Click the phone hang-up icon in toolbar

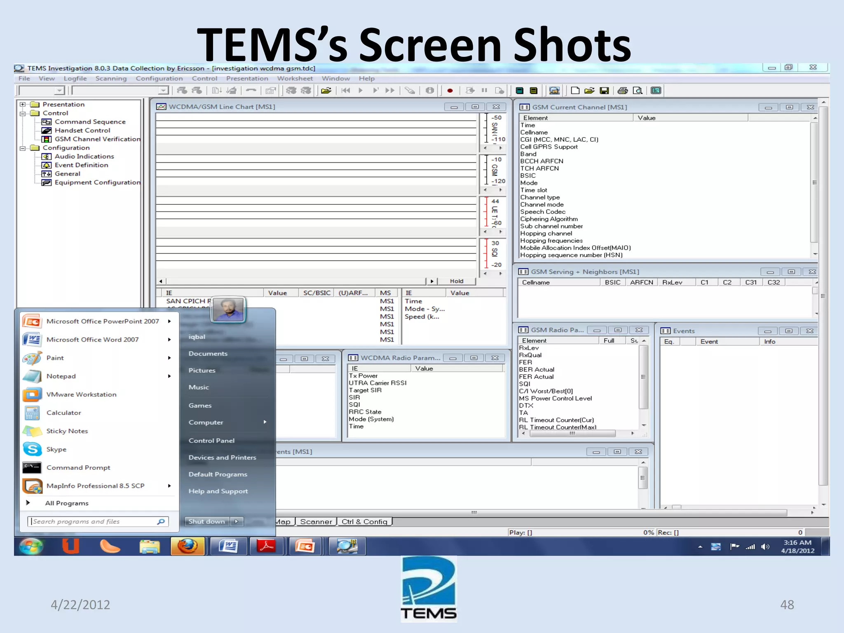[251, 91]
